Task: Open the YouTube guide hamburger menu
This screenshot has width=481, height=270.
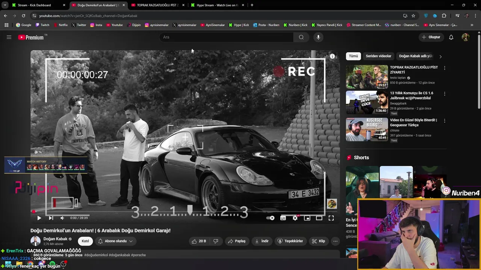Action: (x=9, y=37)
